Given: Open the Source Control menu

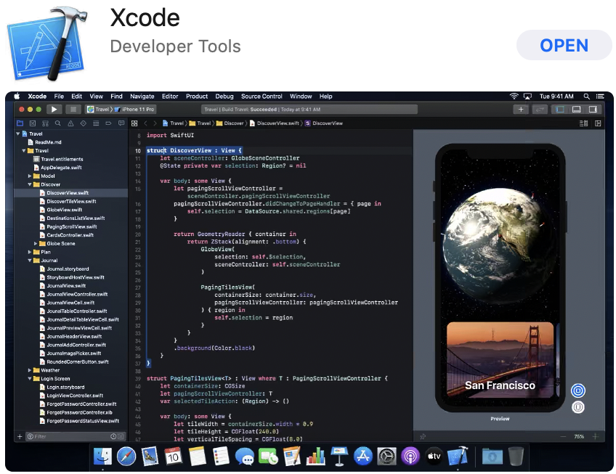Looking at the screenshot, I should coord(262,97).
